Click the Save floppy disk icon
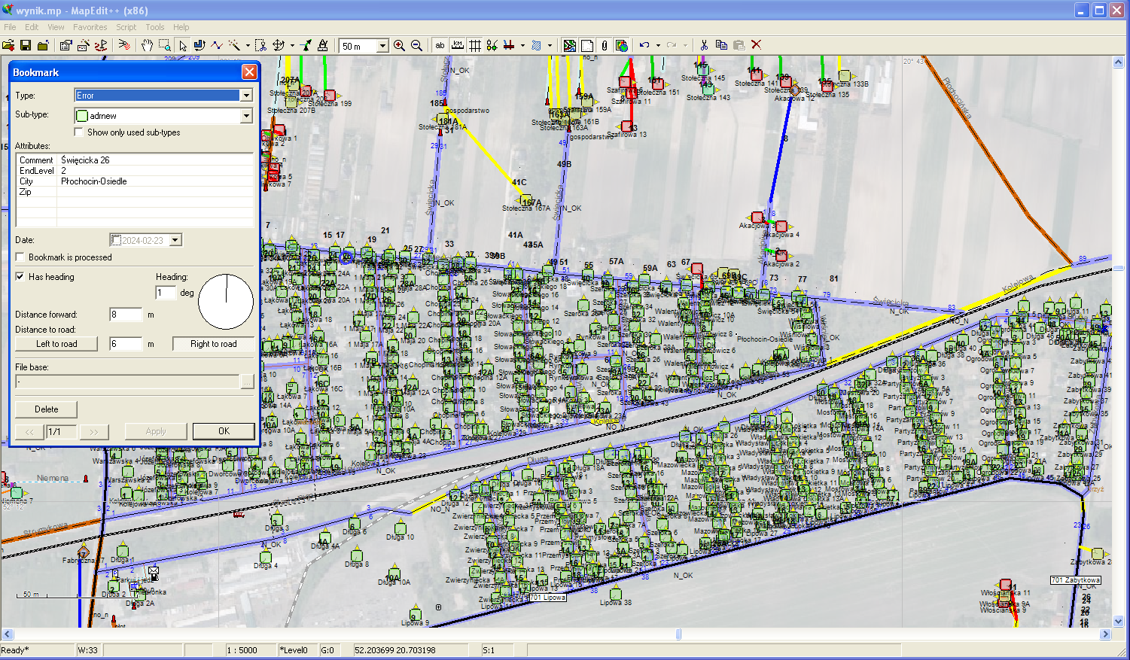The width and height of the screenshot is (1130, 660). [x=26, y=46]
